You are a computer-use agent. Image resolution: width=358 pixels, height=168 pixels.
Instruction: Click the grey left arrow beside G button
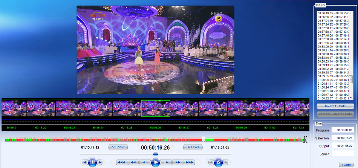click(211, 162)
